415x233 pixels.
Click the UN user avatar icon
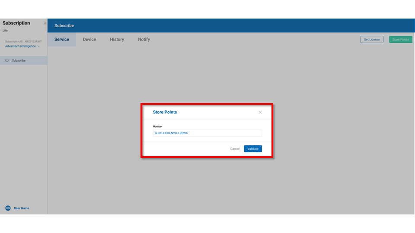(x=8, y=208)
